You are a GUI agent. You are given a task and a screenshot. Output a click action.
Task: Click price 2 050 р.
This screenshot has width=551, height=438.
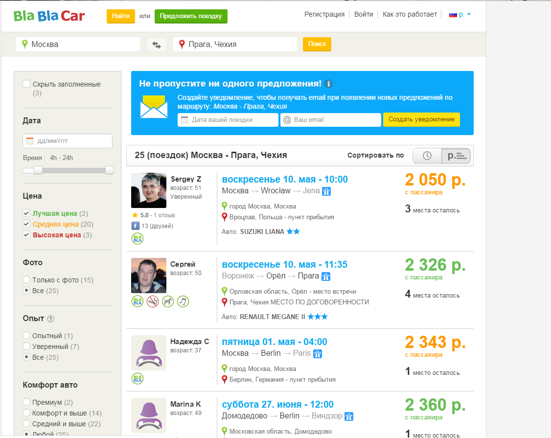coord(435,180)
